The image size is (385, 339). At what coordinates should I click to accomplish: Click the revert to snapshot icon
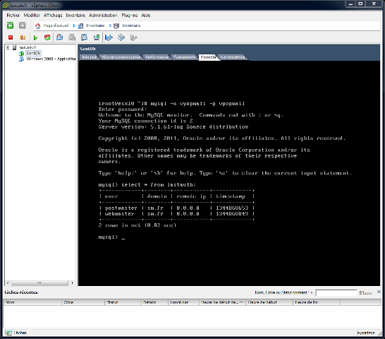click(72, 37)
